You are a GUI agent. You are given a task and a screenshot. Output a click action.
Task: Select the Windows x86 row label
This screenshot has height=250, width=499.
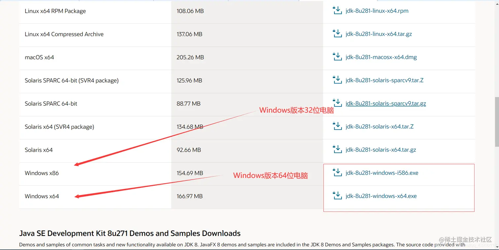42,173
